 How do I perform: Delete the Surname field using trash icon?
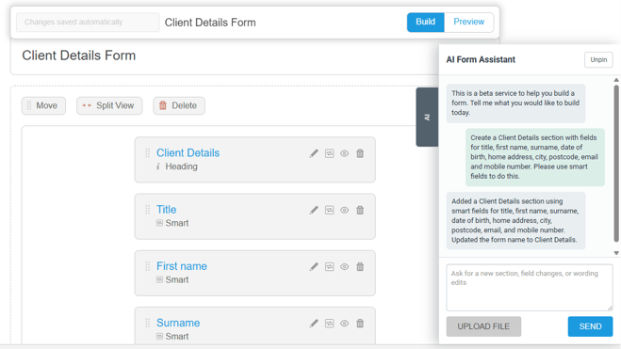(x=360, y=324)
